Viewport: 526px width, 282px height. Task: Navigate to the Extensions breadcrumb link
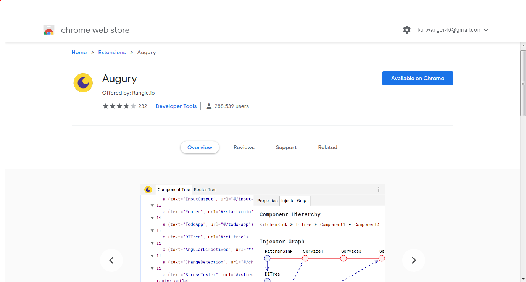click(x=112, y=52)
